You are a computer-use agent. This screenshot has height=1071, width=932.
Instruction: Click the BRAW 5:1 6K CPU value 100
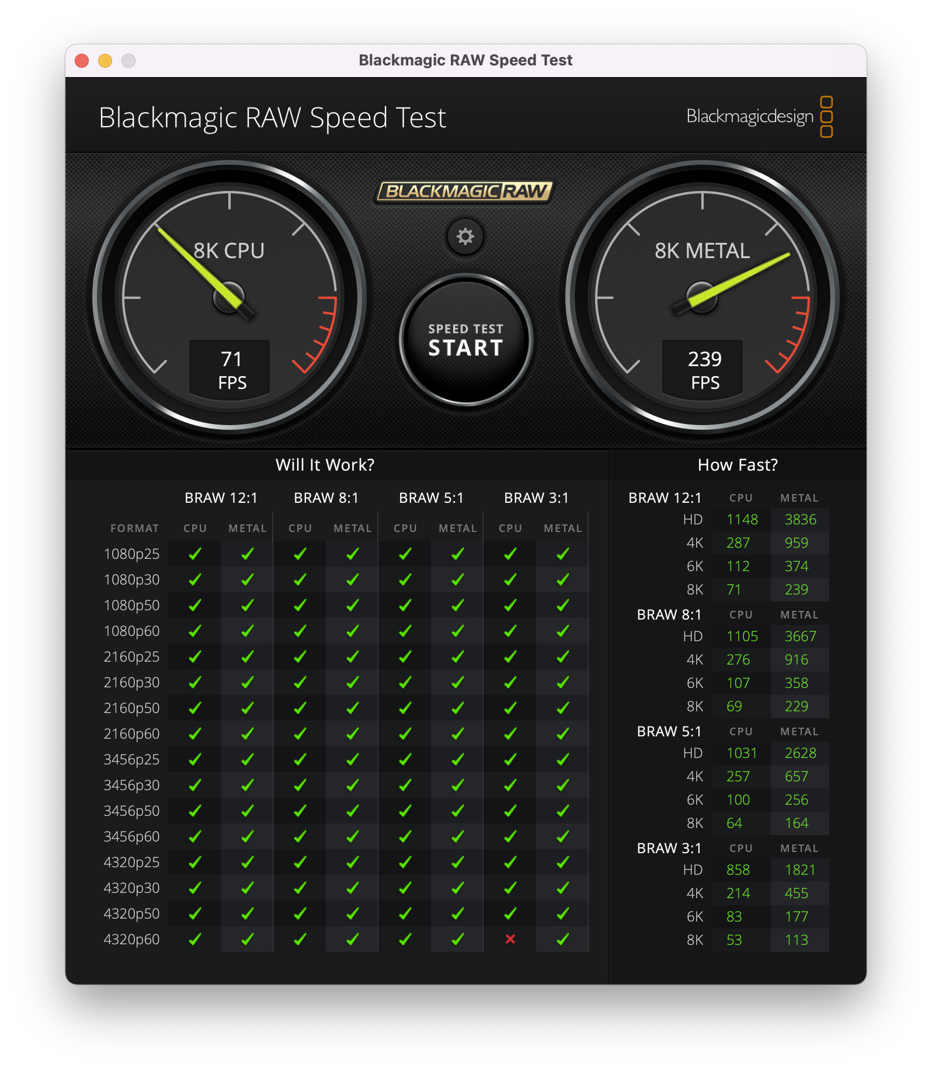click(x=738, y=800)
